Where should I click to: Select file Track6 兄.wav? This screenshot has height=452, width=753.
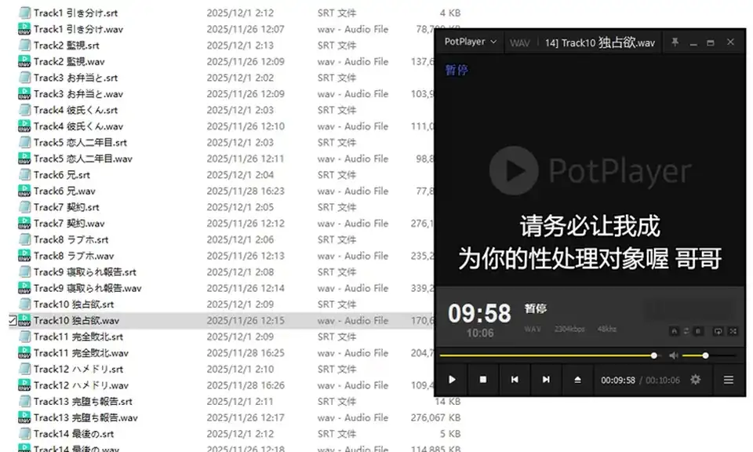(64, 191)
